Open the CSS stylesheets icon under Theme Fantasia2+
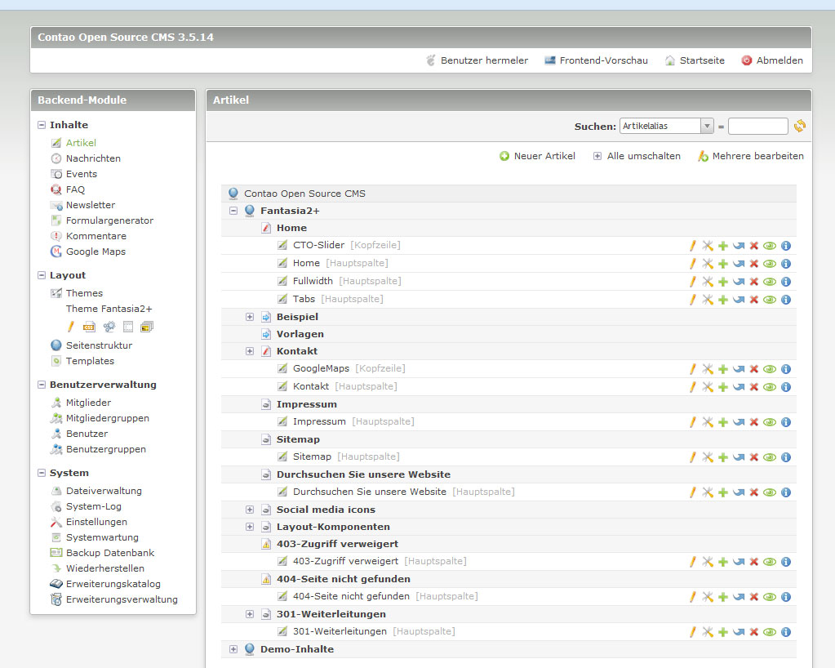 tap(89, 327)
